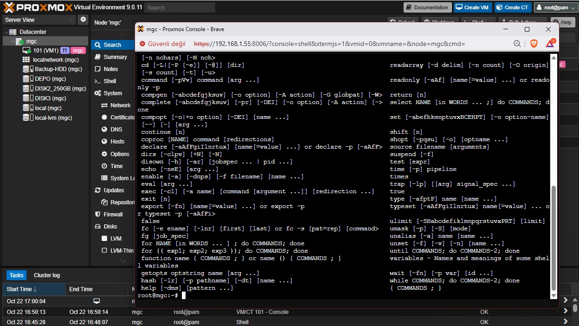Screen dimensions: 579x326
Task: Expand the first task row arrow
Action: tap(566, 301)
